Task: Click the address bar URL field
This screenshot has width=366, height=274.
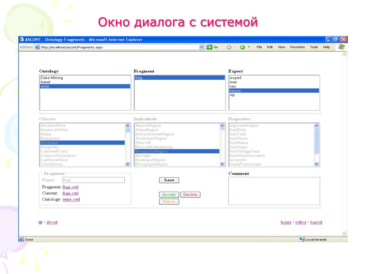Action: 119,47
